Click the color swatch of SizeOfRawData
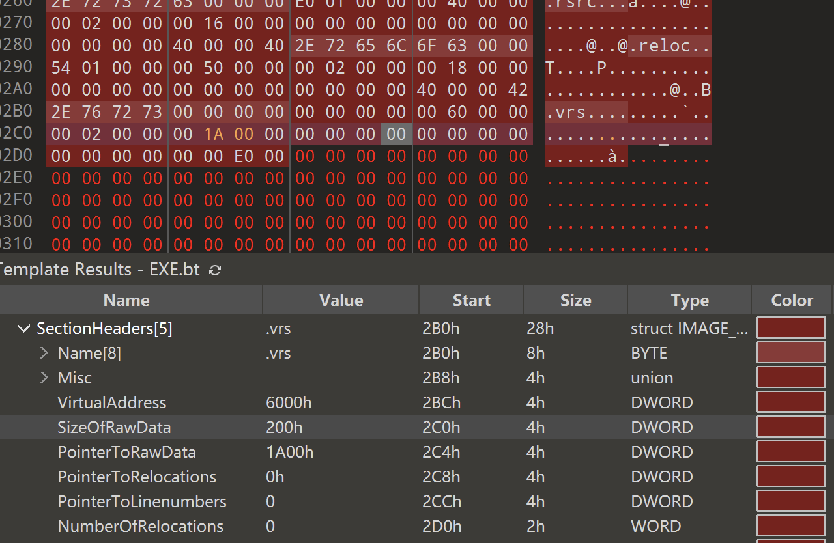Screen dimensions: 834x543 pos(791,427)
